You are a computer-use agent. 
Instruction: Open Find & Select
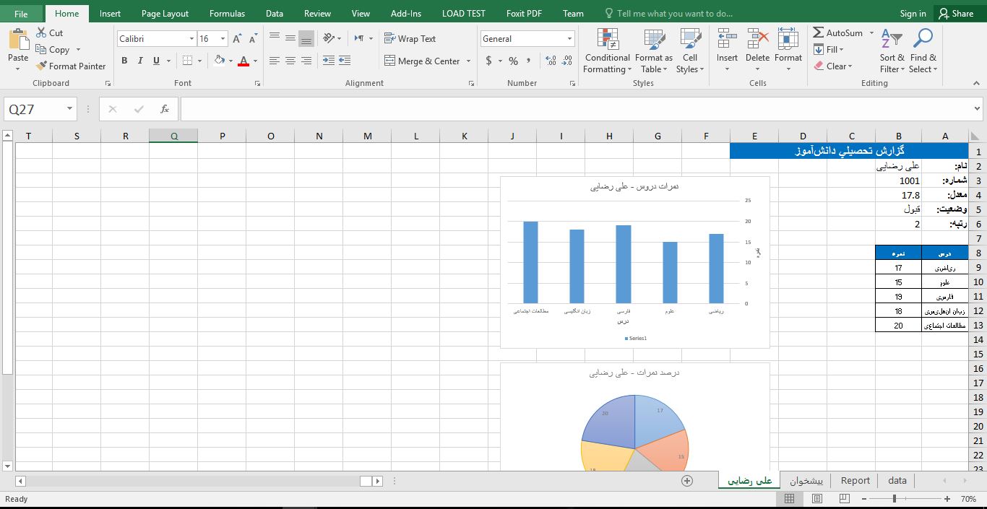point(923,51)
